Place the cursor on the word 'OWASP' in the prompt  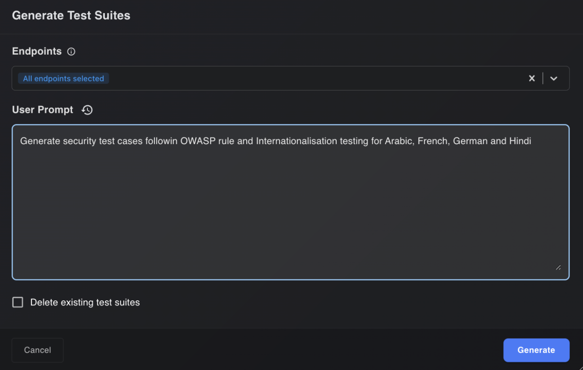pyautogui.click(x=198, y=141)
